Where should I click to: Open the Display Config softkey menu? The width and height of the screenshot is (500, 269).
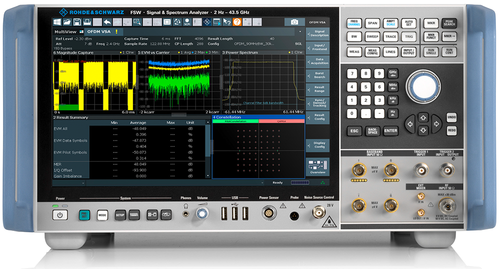pos(318,144)
